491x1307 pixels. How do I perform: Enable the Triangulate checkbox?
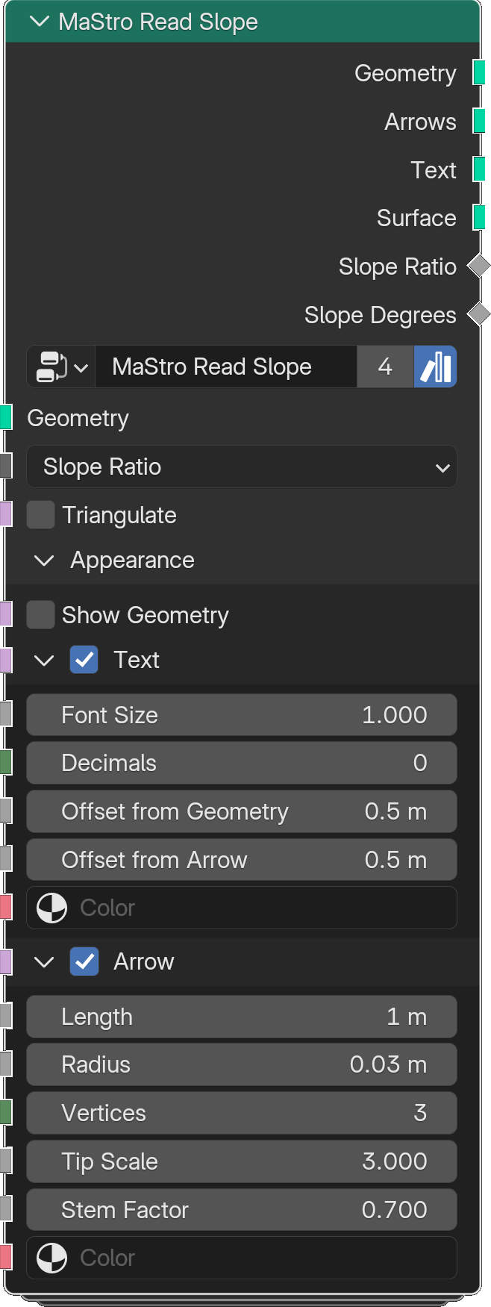(40, 514)
